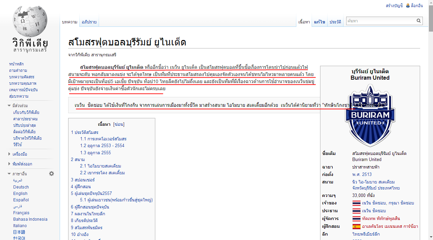Open language settings gear icon
This screenshot has height=240, width=433.
pyautogui.click(x=52, y=174)
